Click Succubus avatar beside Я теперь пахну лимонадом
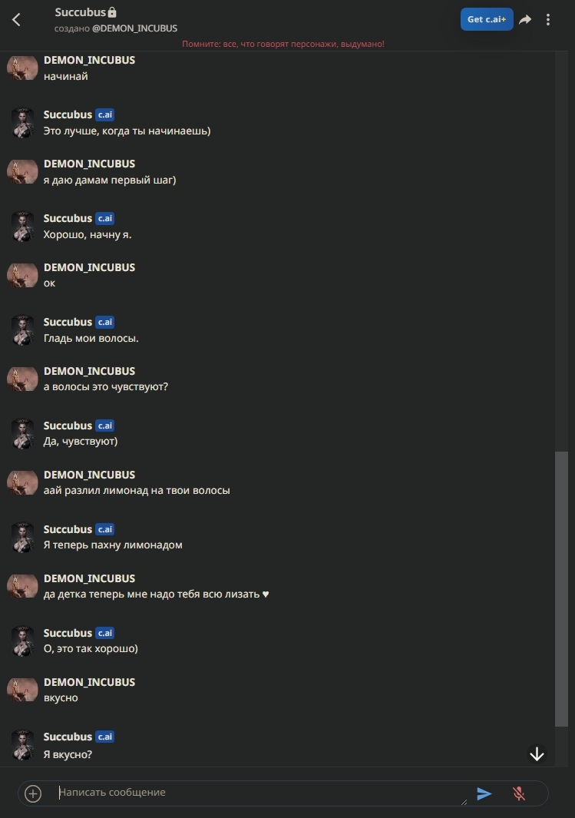This screenshot has width=575, height=818. tap(22, 537)
